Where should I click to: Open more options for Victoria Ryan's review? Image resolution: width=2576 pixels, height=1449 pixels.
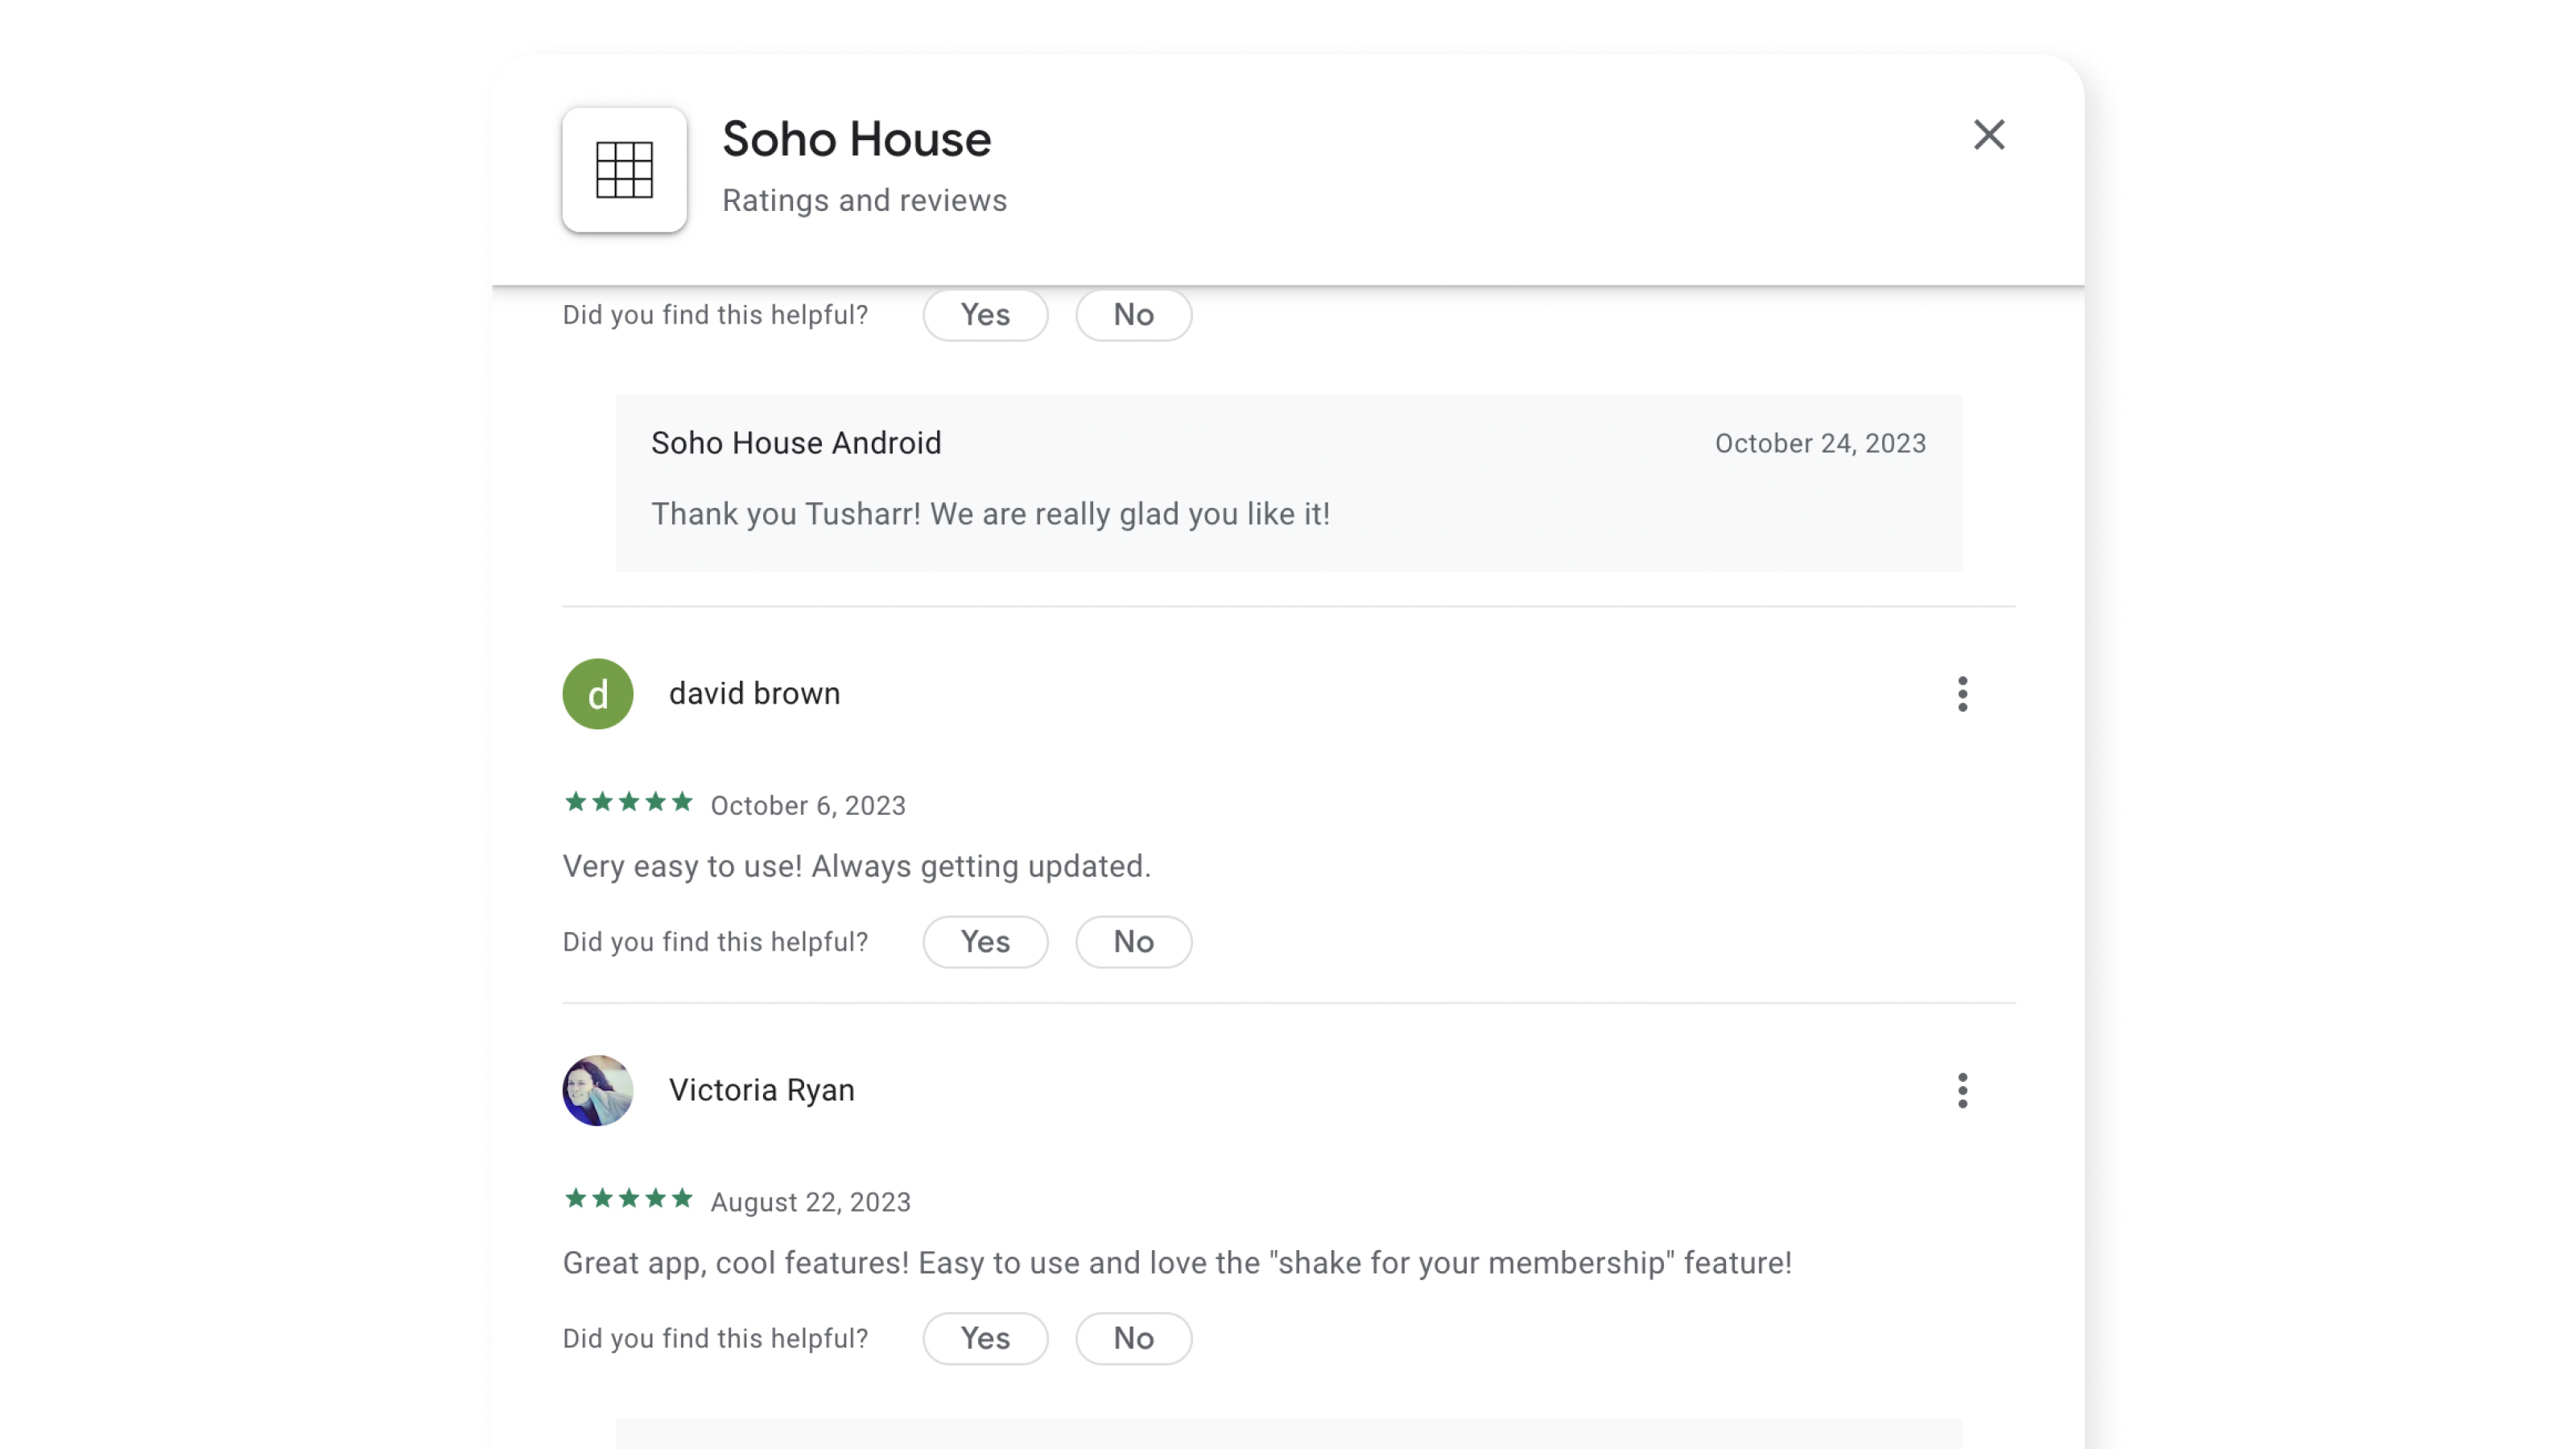click(x=1962, y=1090)
